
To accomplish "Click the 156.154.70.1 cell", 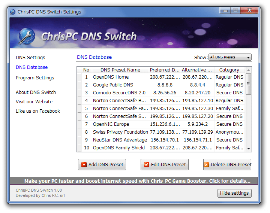I will pyautogui.click(x=165, y=140).
